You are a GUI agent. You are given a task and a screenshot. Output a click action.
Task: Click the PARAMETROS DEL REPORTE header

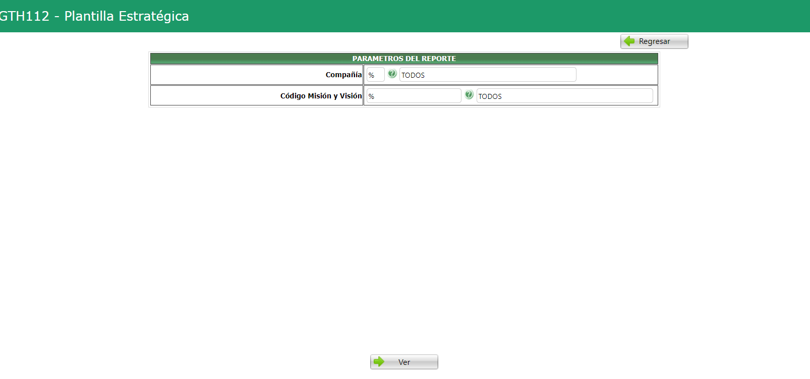[x=404, y=59]
